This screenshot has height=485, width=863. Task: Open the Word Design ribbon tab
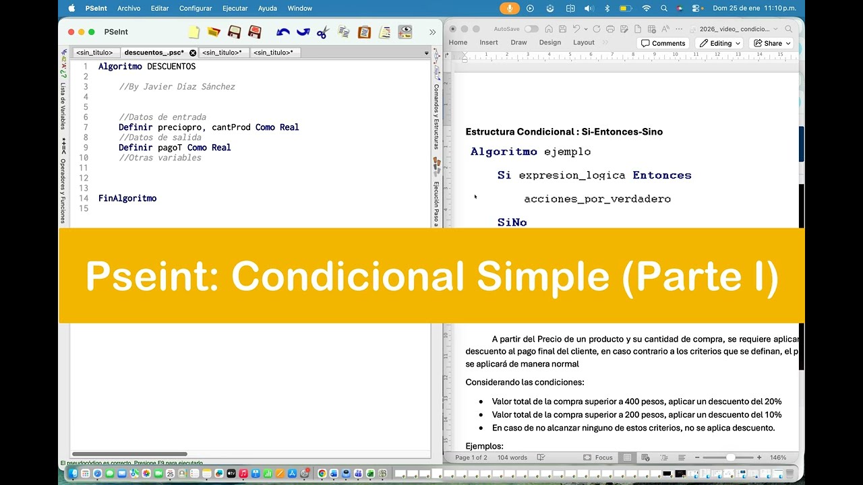(549, 42)
